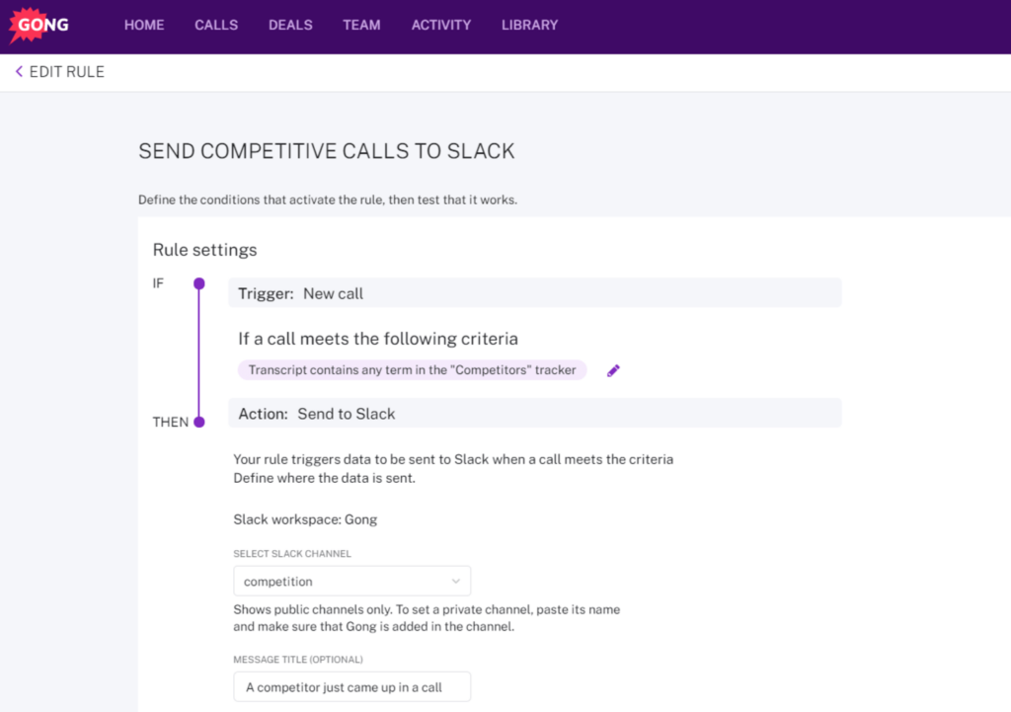Screen dimensions: 1011x712
Task: Expand the Action: Send to Slack row
Action: [534, 412]
